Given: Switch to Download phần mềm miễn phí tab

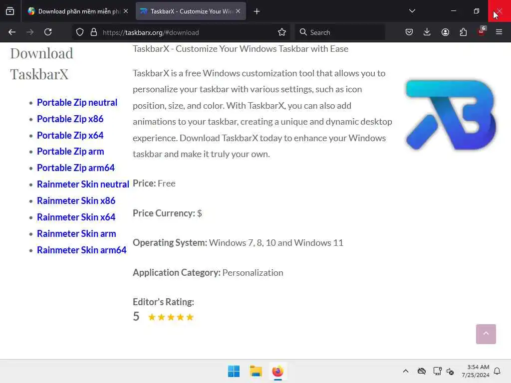Looking at the screenshot, I should (78, 11).
